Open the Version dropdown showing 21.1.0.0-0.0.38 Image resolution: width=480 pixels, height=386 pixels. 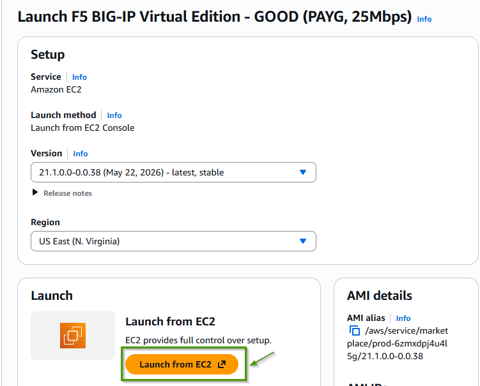173,172
